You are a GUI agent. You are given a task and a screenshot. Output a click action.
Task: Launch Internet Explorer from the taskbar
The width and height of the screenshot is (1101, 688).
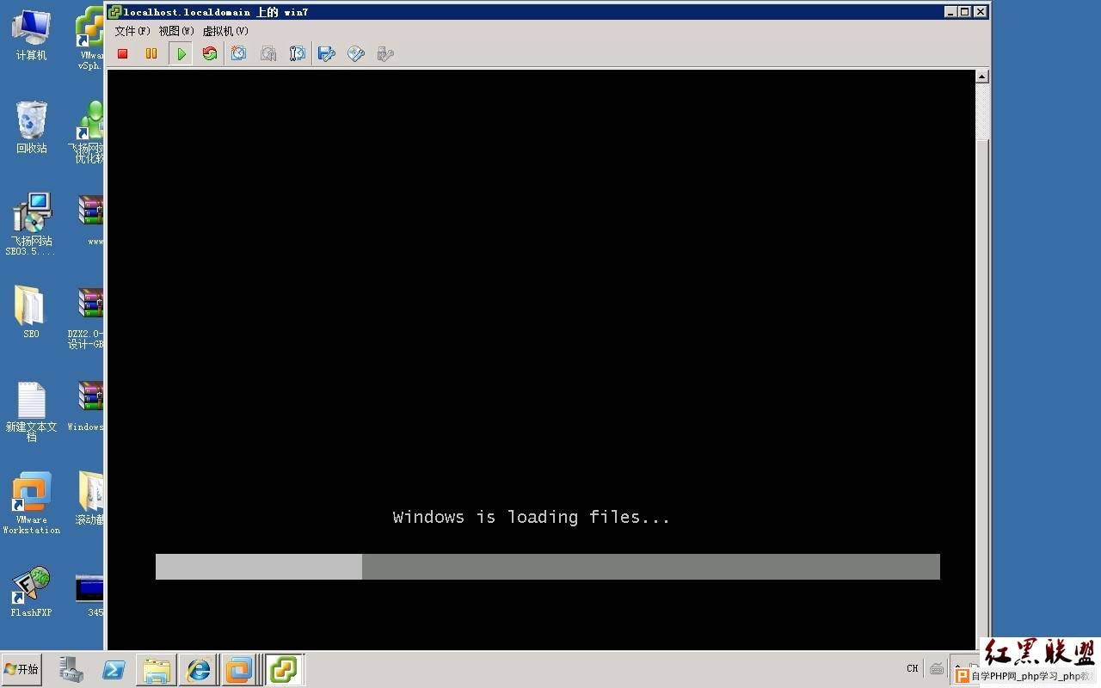coord(199,669)
